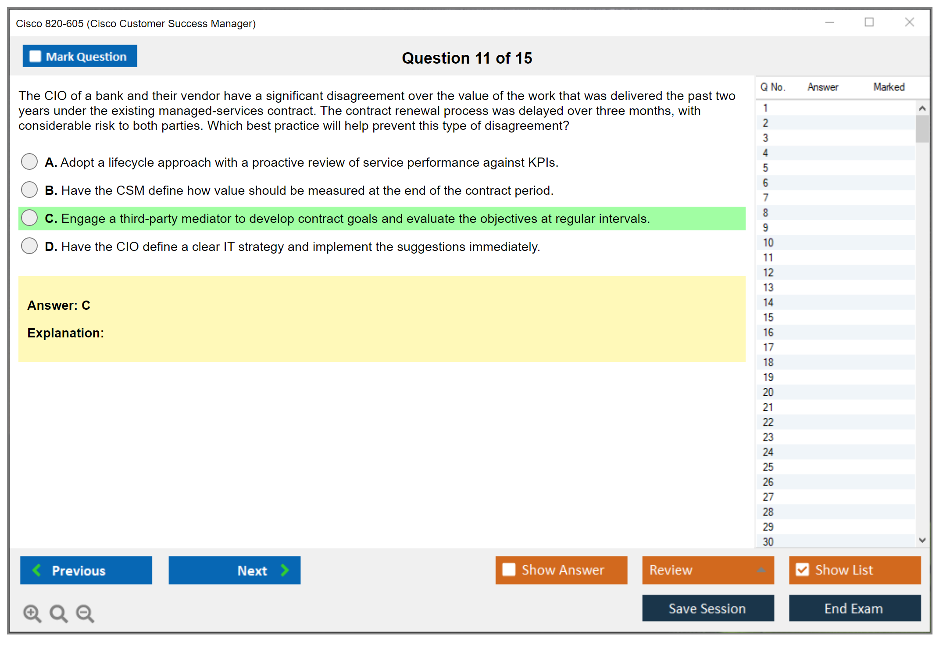Close the Cisco 820-605 exam window

909,22
